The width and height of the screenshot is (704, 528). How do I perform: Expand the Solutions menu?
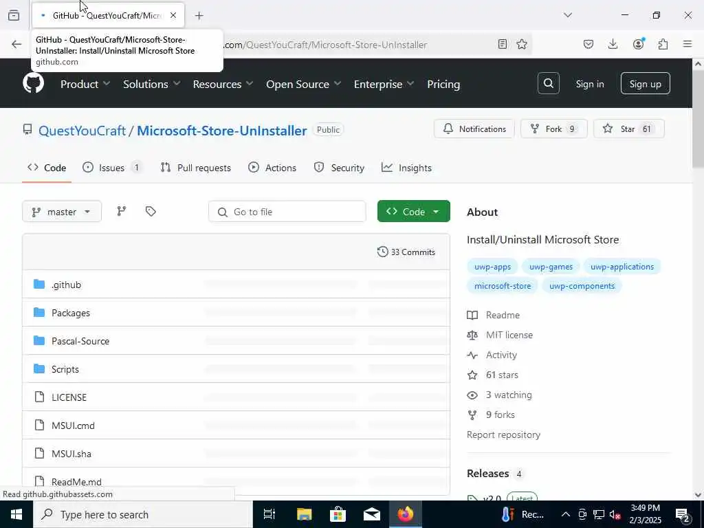click(x=152, y=84)
